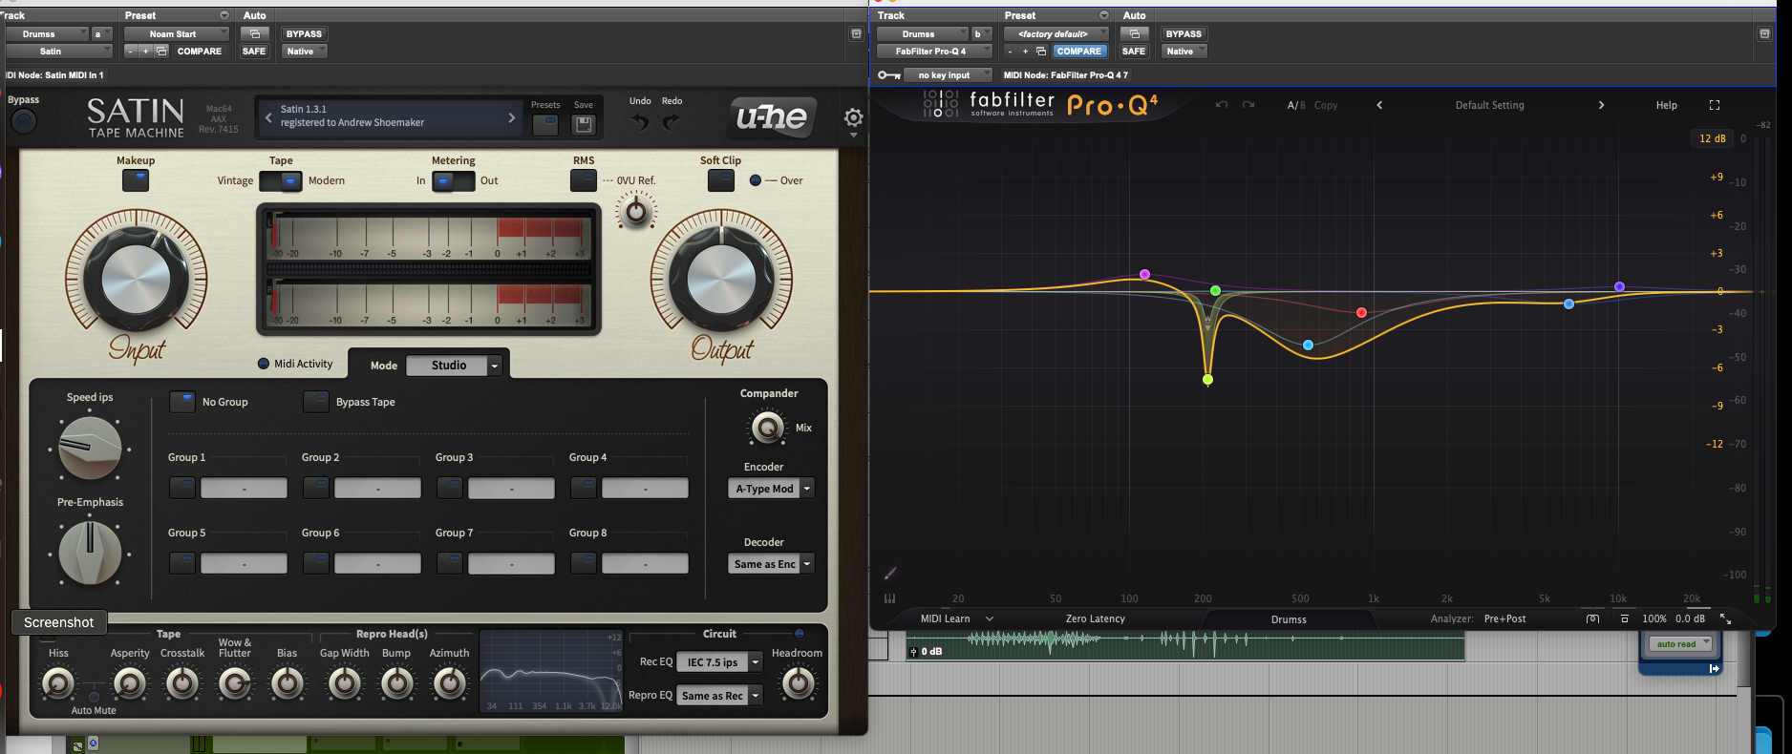This screenshot has width=1792, height=754.
Task: Click Satin Headroom knob
Action: point(798,682)
